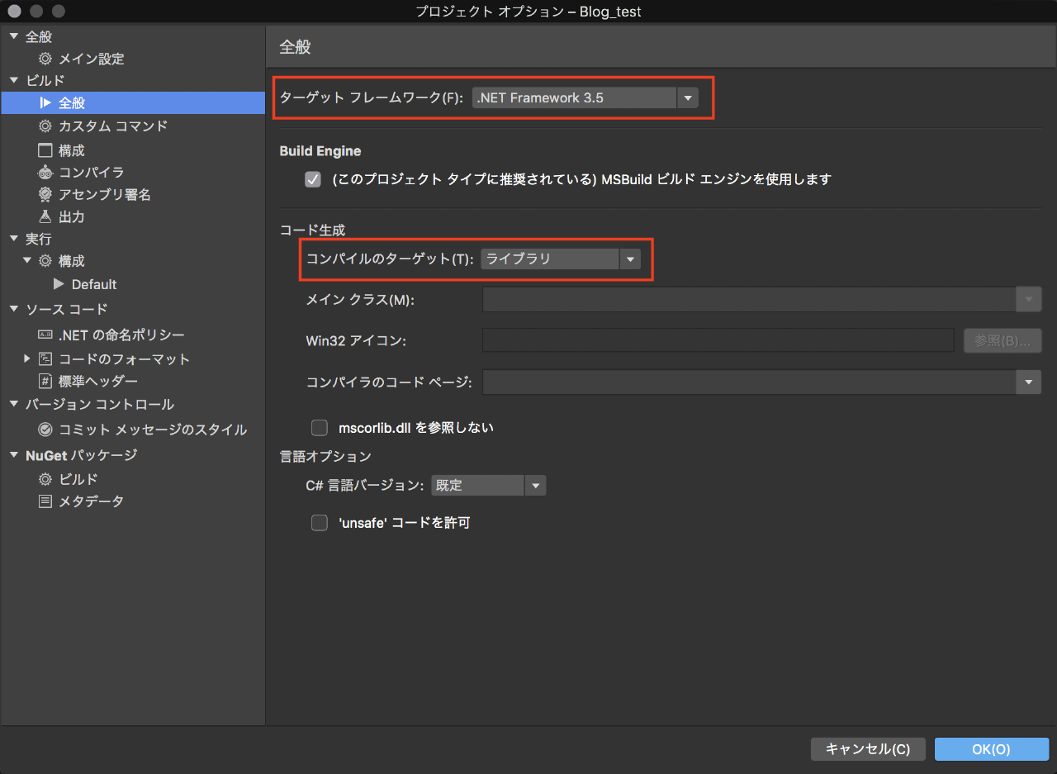
Task: Collapse the 実行 tree section
Action: (13, 239)
